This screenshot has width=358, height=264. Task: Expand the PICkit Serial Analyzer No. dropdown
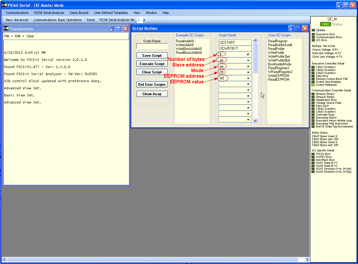point(144,20)
